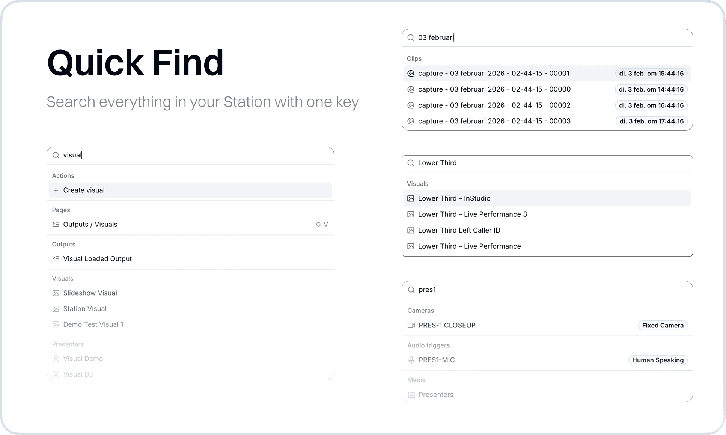Select the Station Visual result

click(x=190, y=309)
